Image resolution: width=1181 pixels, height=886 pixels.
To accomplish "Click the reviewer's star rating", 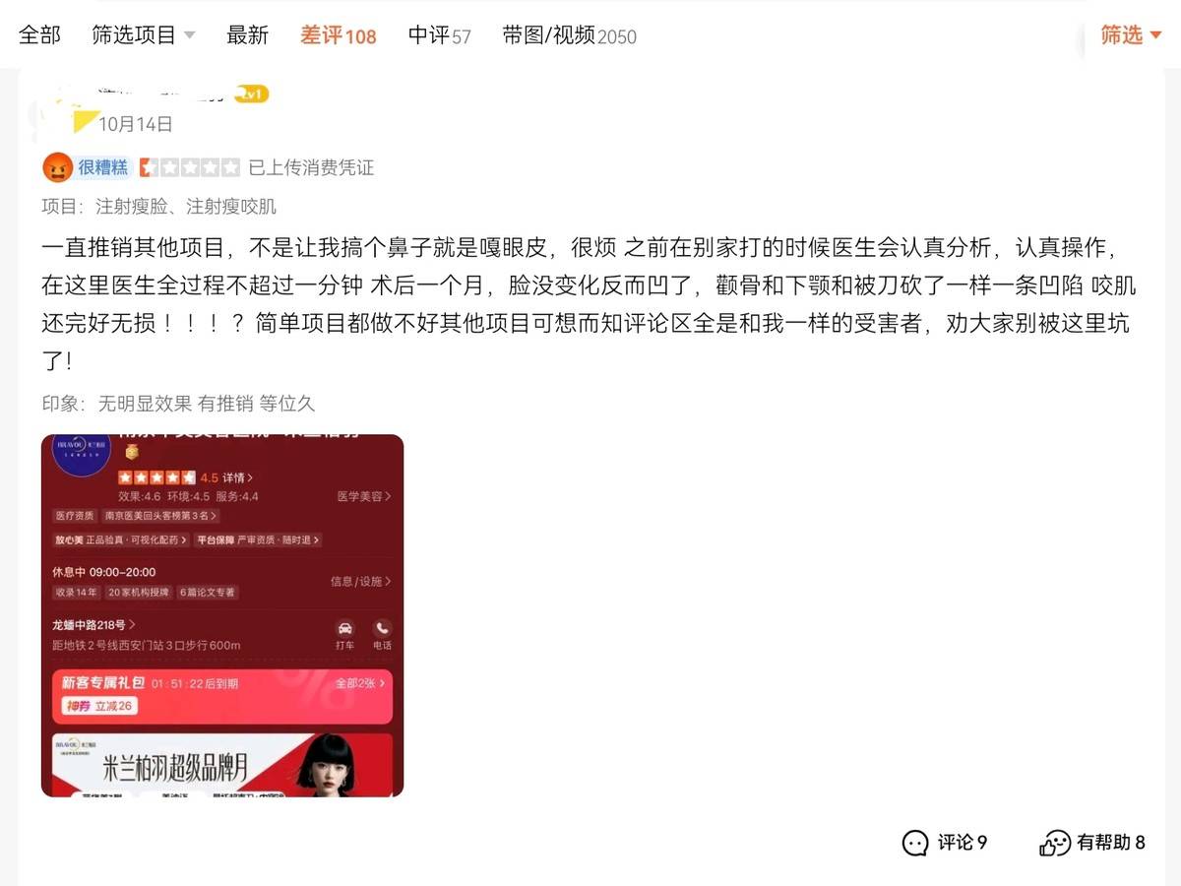I will point(190,167).
